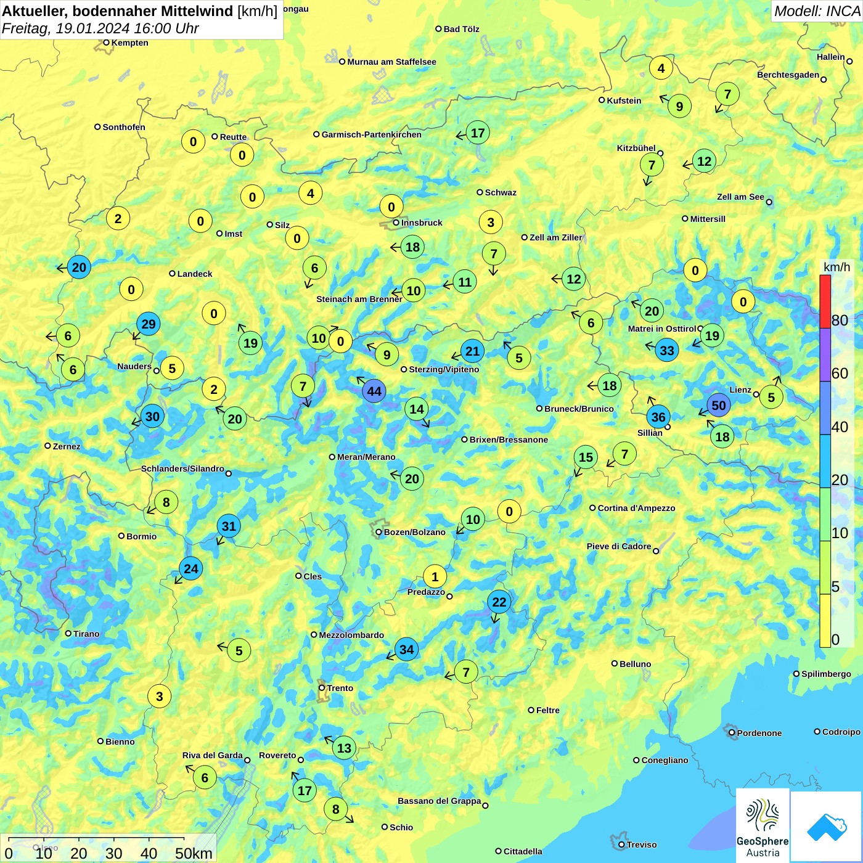Click the Bruneck/Brunico label
The width and height of the screenshot is (863, 863).
[x=579, y=409]
